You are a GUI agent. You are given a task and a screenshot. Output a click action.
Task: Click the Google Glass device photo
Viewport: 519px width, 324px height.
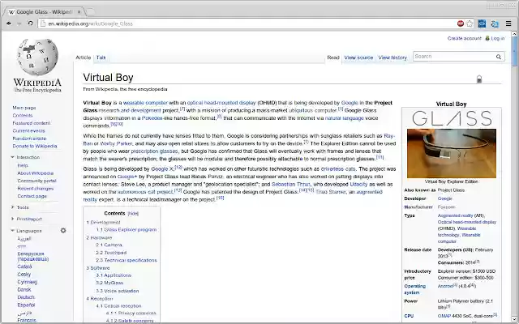coord(452,153)
